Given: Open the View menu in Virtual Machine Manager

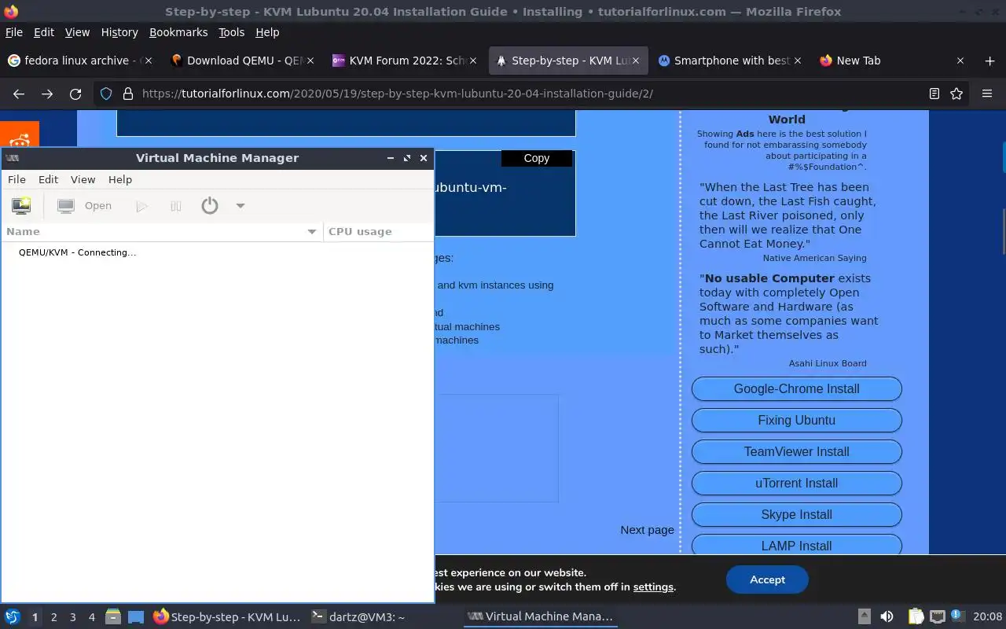Looking at the screenshot, I should [83, 179].
